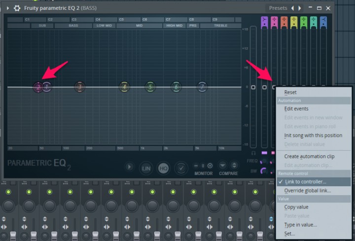The width and height of the screenshot is (355, 241).
Task: Click the checkmark circle button beside HQ
Action: click(181, 168)
